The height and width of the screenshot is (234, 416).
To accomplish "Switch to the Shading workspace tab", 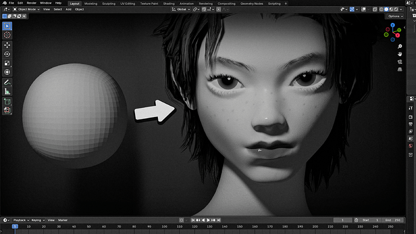I will point(169,4).
